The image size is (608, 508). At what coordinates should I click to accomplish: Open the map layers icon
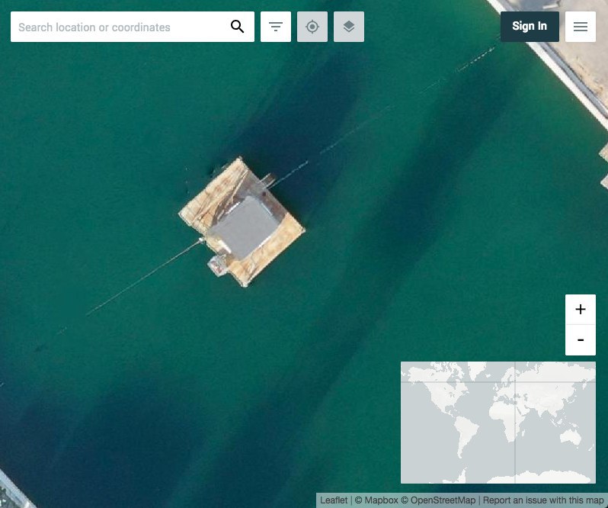[x=349, y=27]
